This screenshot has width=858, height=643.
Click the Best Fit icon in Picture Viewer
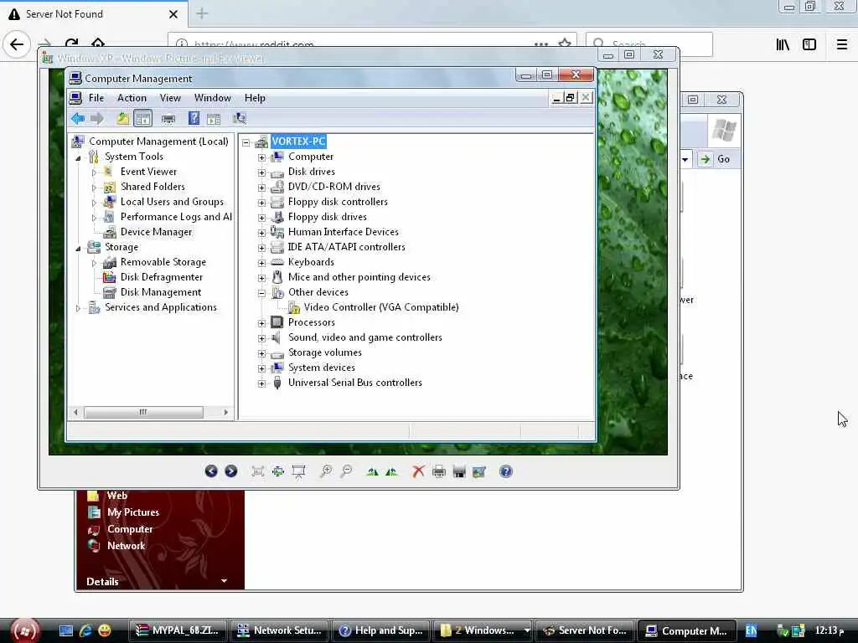[x=258, y=471]
